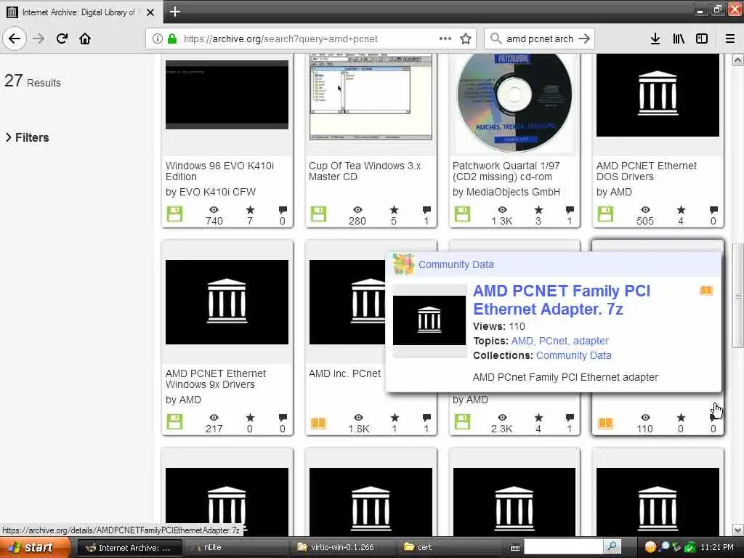Open Cup Of Tea Windows 3.x Master CD

pos(365,171)
